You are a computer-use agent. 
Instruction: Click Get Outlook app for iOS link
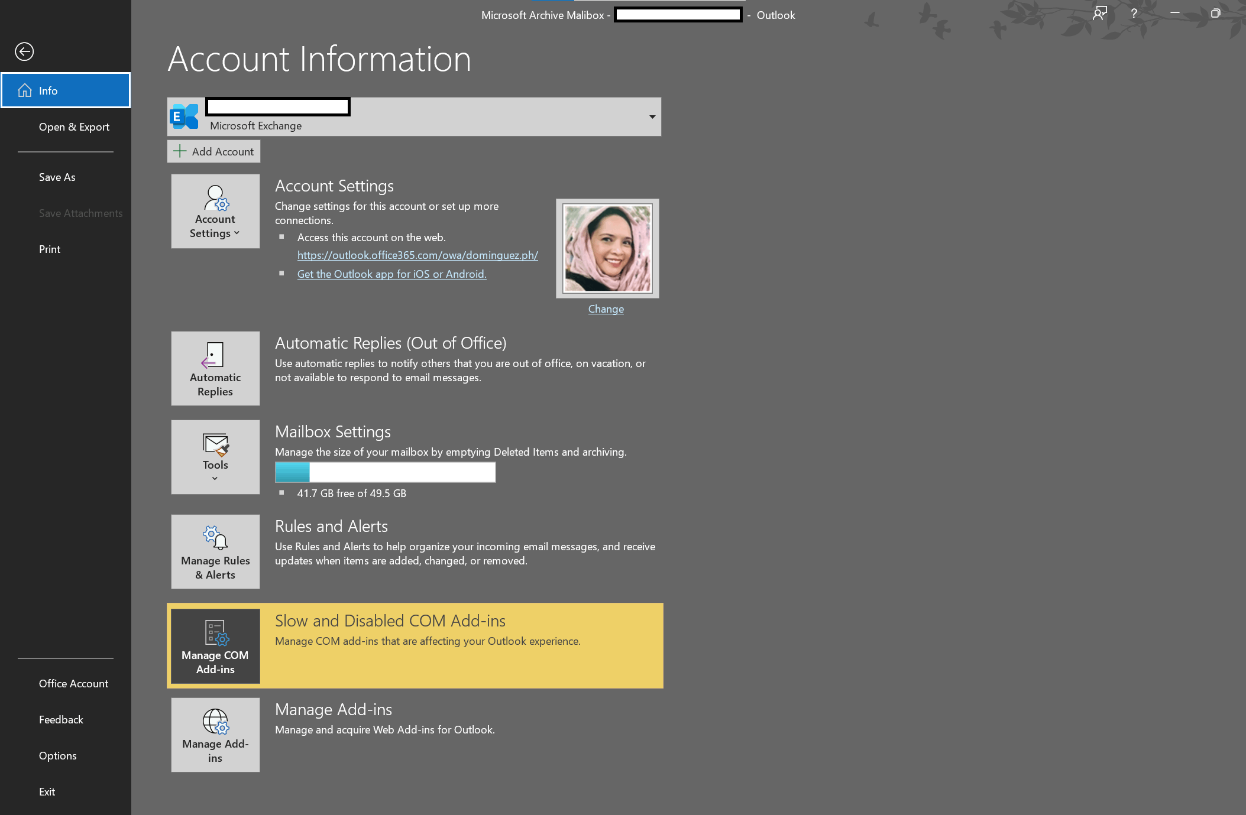[391, 274]
